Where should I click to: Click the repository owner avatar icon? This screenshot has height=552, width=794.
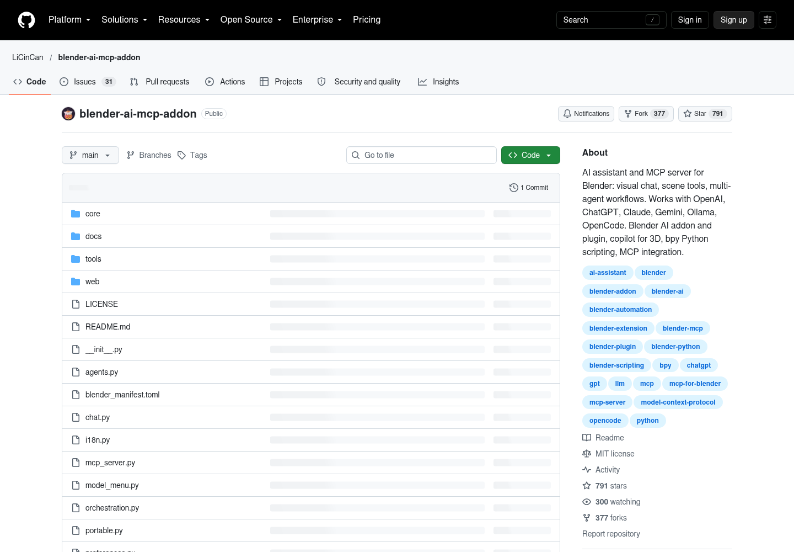tap(68, 114)
